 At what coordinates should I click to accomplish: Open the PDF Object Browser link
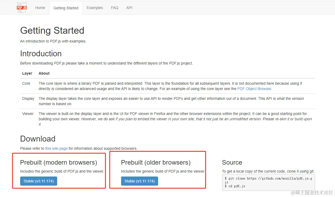[255, 89]
